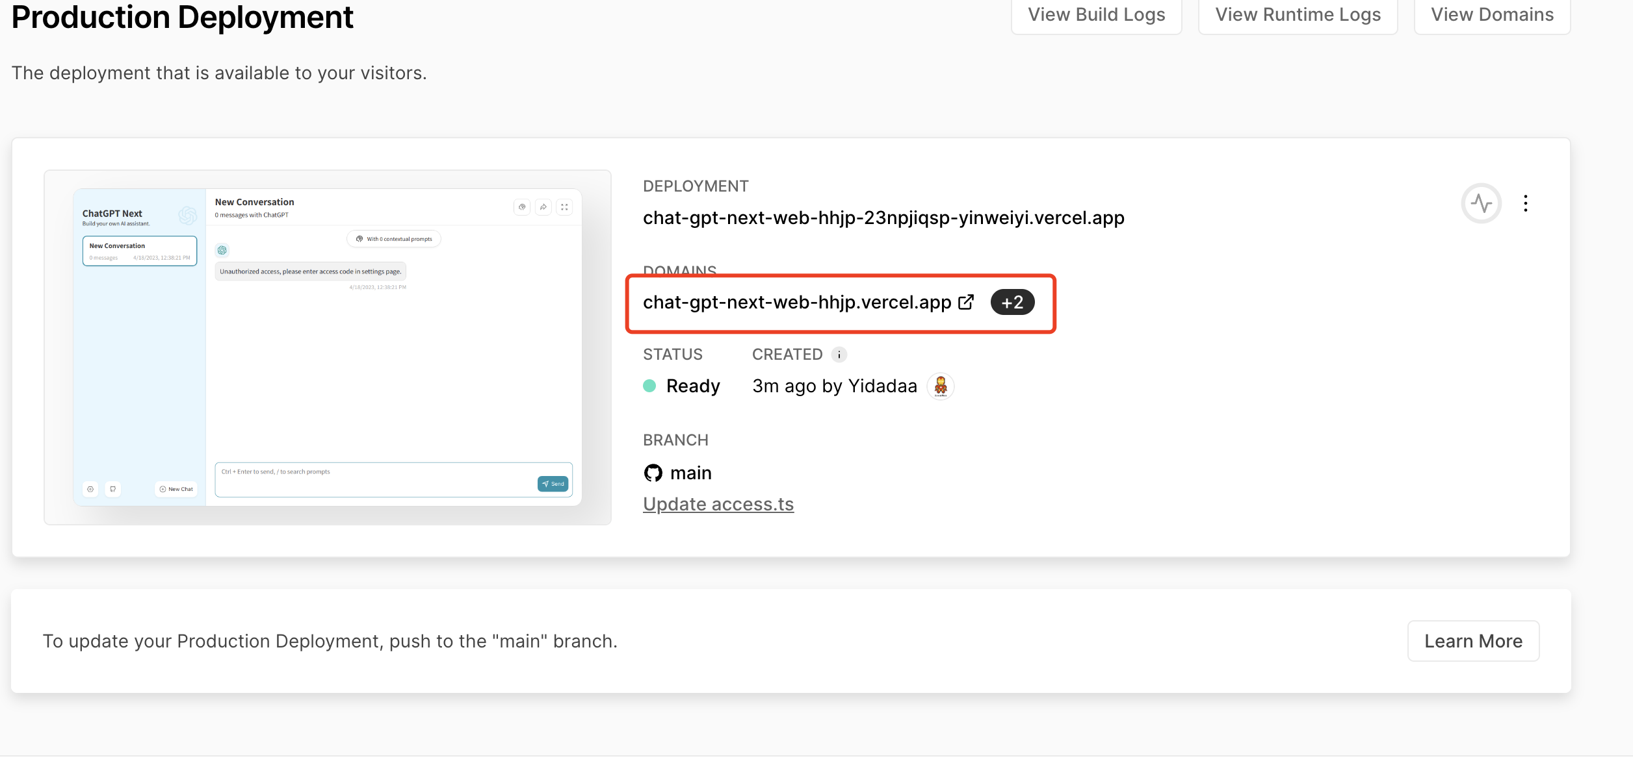Click the '3m ago by Yidadaa' text

coord(835,386)
